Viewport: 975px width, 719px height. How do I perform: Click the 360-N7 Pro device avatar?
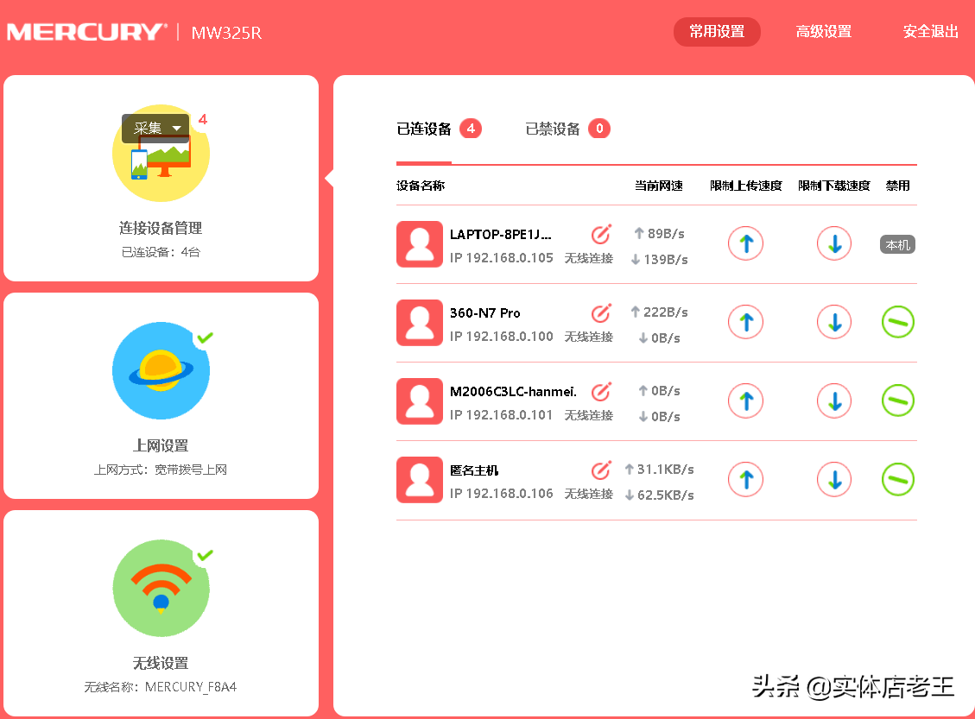[419, 322]
